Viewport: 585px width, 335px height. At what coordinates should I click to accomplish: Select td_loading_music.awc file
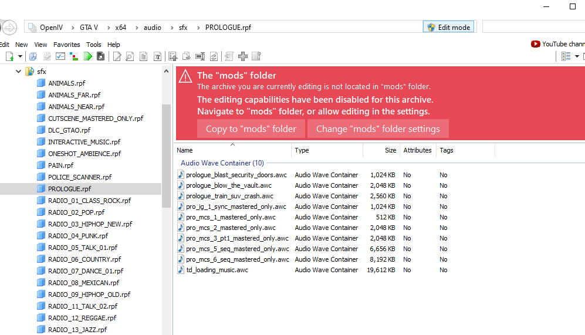(x=217, y=270)
